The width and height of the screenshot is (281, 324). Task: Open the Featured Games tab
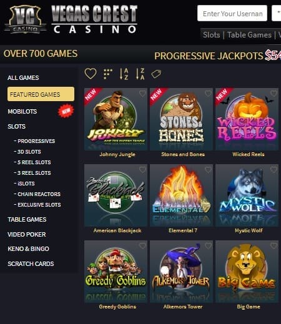point(41,94)
